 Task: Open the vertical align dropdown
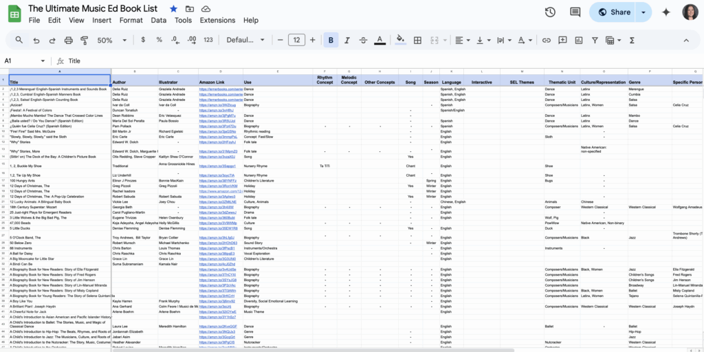click(x=483, y=40)
